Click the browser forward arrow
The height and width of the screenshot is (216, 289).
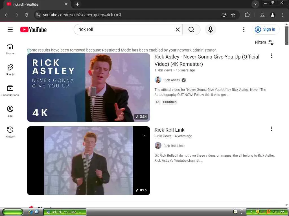pos(16,15)
